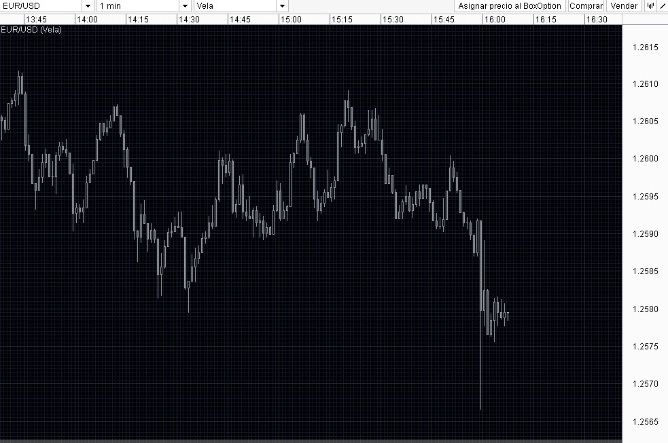Click the 15:30 time axis label
The image size is (668, 443).
pos(393,20)
